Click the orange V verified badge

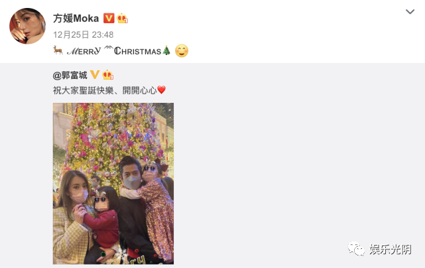pos(109,18)
